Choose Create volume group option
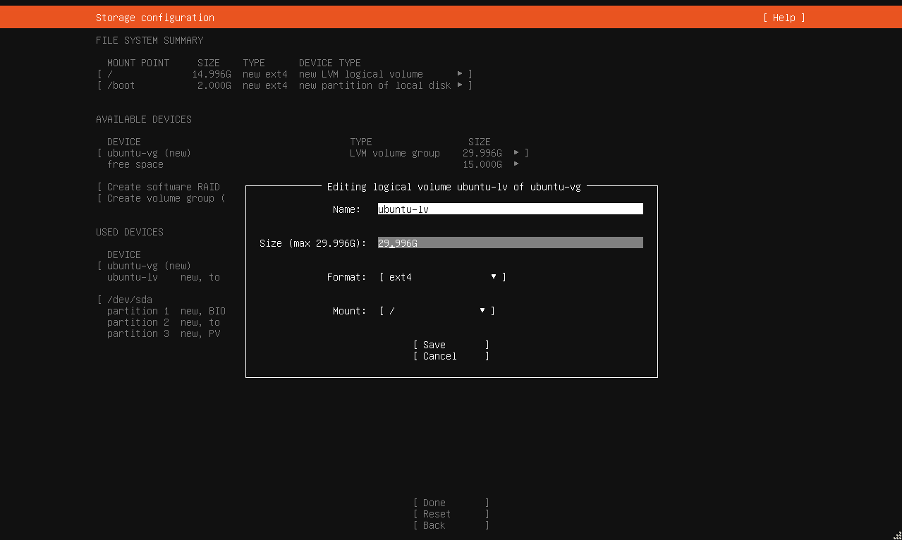The height and width of the screenshot is (540, 902). click(163, 198)
